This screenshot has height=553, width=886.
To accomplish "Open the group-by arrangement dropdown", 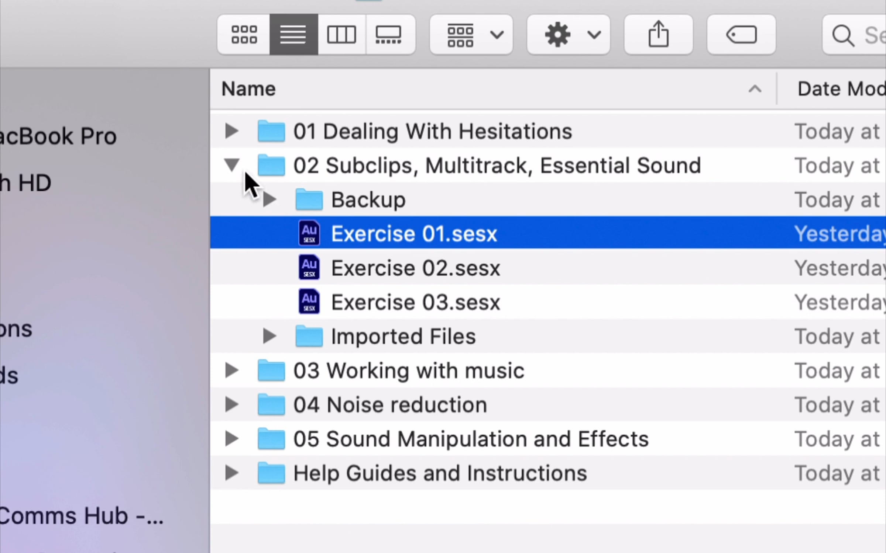I will (x=471, y=35).
